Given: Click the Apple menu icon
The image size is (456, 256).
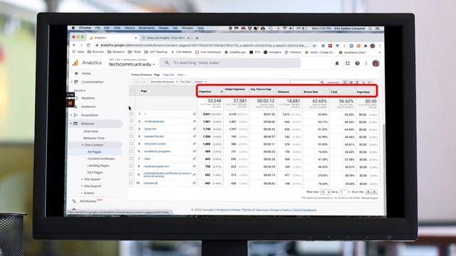Looking at the screenshot, I should [73, 28].
